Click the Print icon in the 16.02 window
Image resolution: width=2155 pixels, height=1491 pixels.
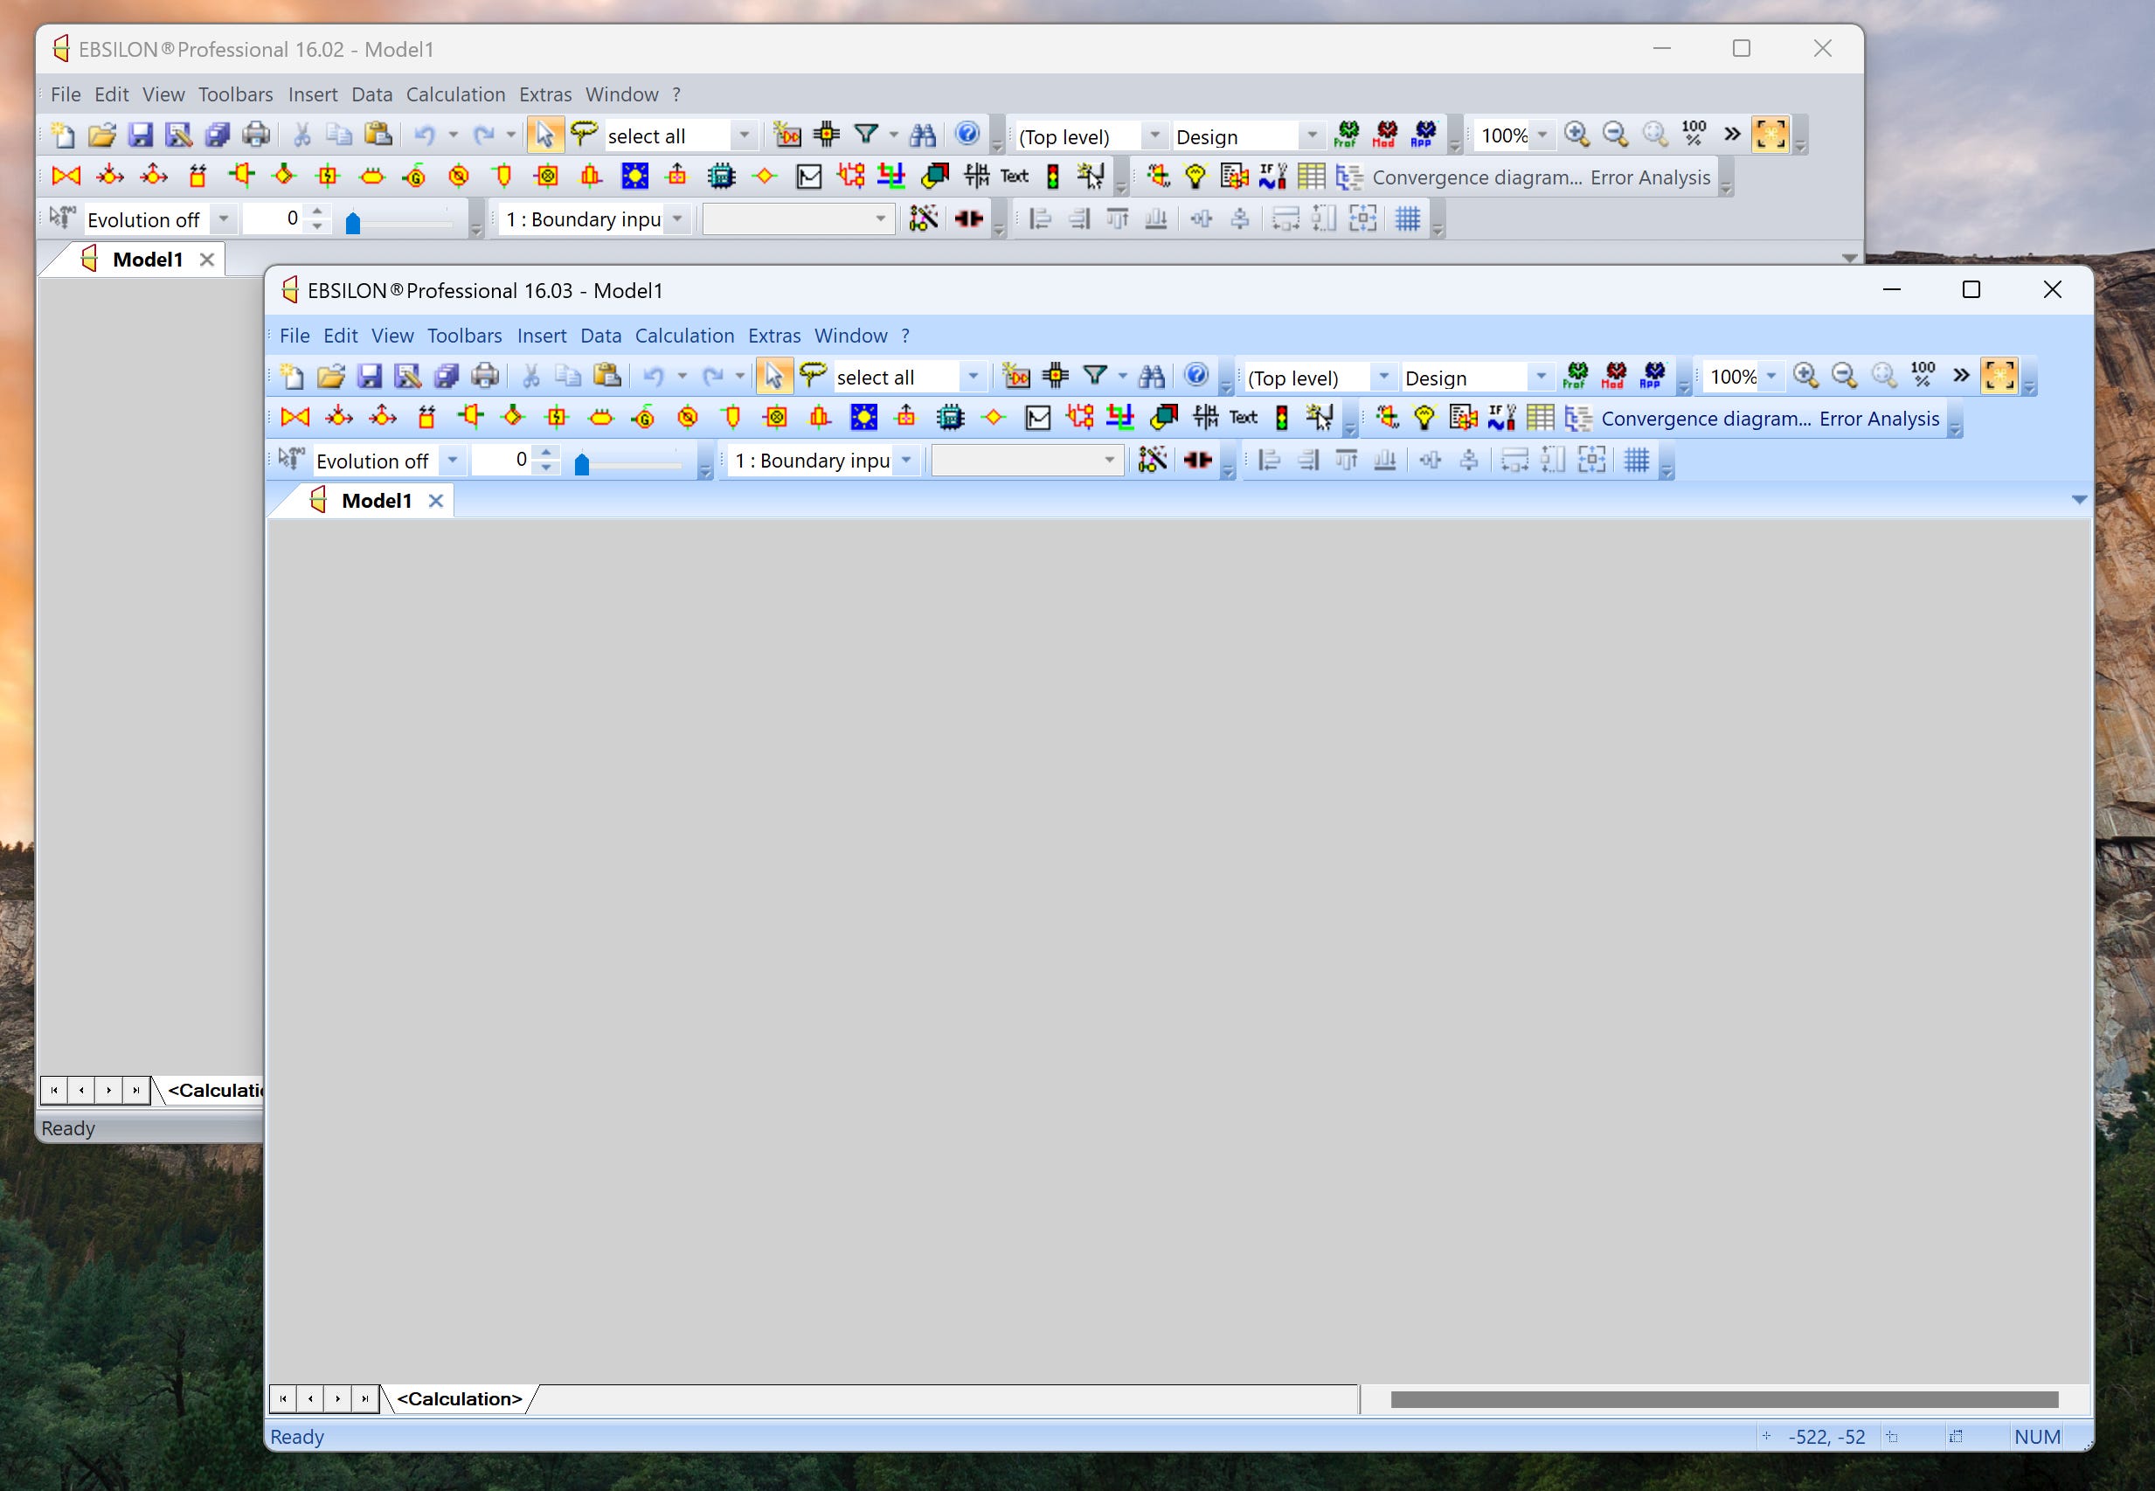click(x=256, y=135)
